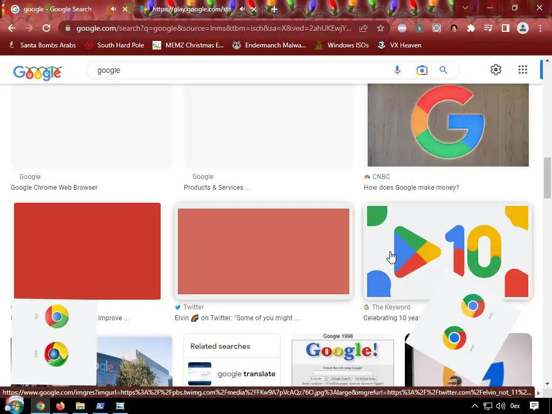Image resolution: width=552 pixels, height=414 pixels.
Task: View site security lock info
Action: 68,28
